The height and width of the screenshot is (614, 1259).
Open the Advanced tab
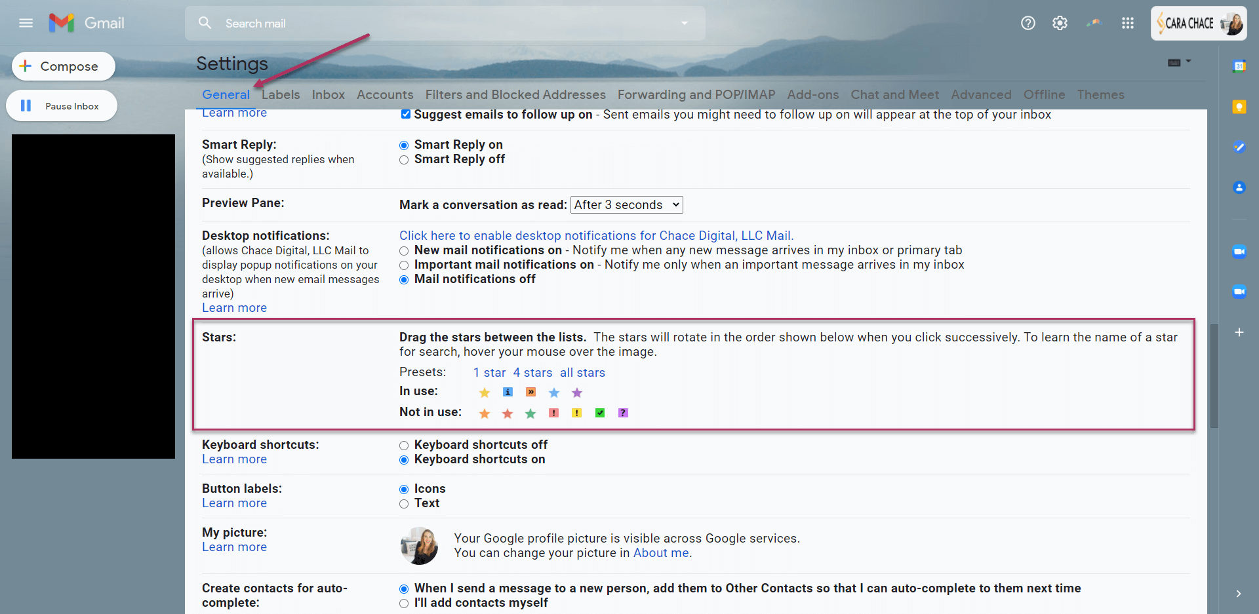(982, 94)
